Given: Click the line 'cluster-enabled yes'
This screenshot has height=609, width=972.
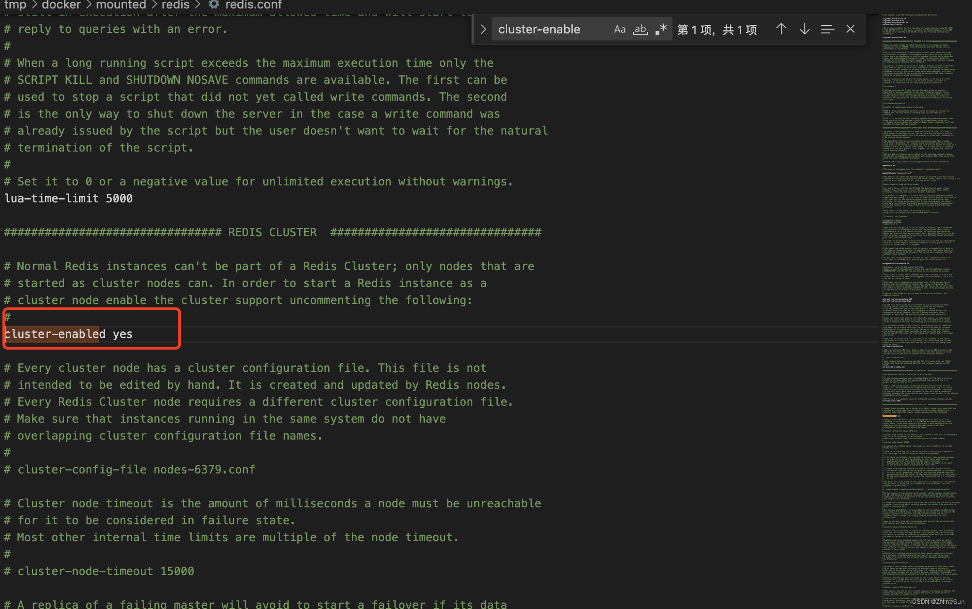Looking at the screenshot, I should [x=69, y=334].
